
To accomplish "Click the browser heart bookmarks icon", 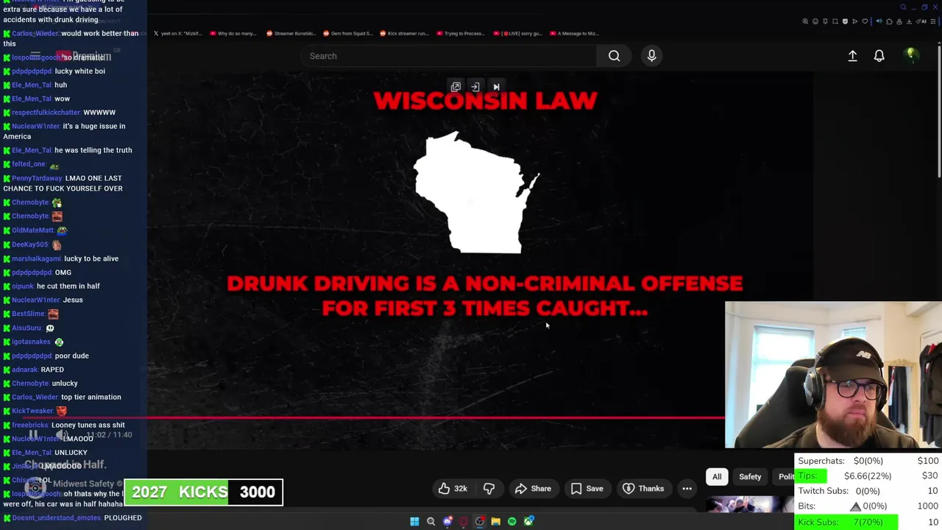I will click(x=865, y=21).
